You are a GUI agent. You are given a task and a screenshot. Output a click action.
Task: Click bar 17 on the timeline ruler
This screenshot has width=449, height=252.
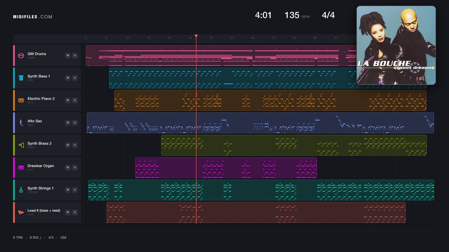tap(128, 38)
